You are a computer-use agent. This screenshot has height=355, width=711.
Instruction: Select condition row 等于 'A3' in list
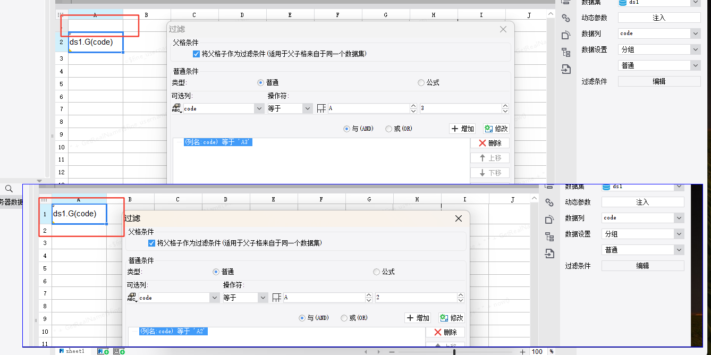(218, 142)
